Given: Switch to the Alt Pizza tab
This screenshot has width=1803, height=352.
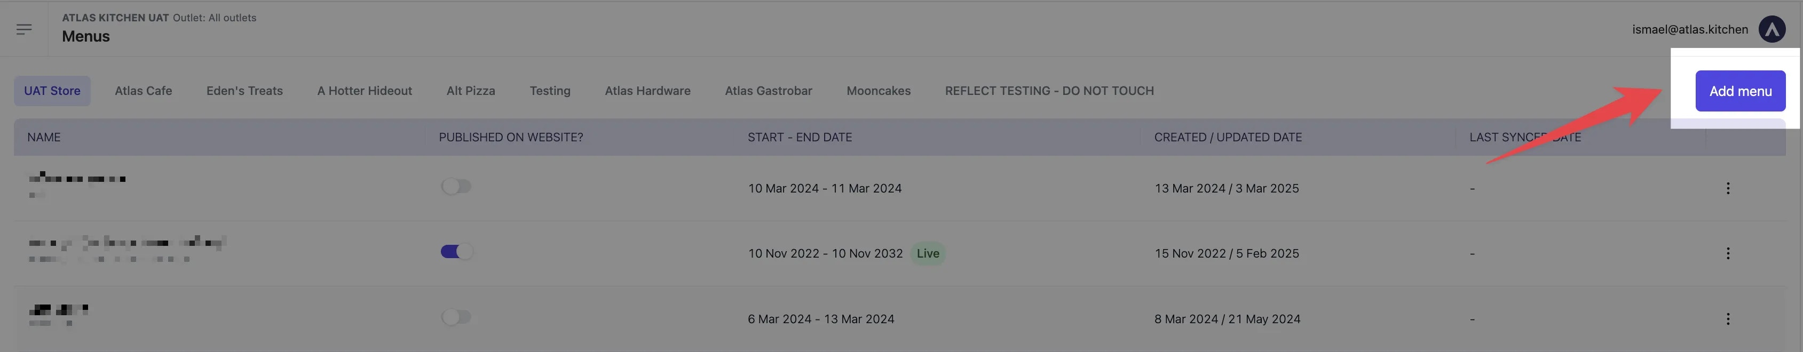Looking at the screenshot, I should click(x=470, y=90).
